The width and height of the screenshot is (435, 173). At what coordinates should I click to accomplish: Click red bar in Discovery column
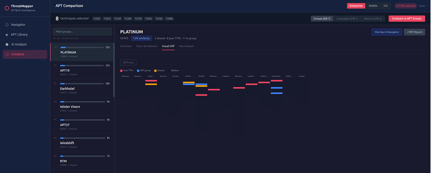pos(239,88)
